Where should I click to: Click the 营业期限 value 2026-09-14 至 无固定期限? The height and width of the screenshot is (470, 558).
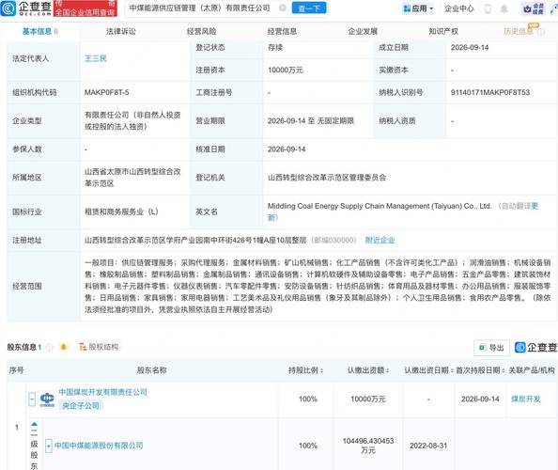(311, 121)
